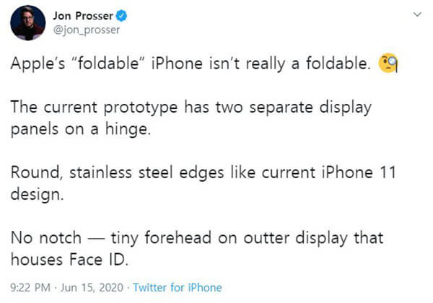Click the paragraph mentioning the current prototype
Screen dimensions: 433x303
[191, 118]
